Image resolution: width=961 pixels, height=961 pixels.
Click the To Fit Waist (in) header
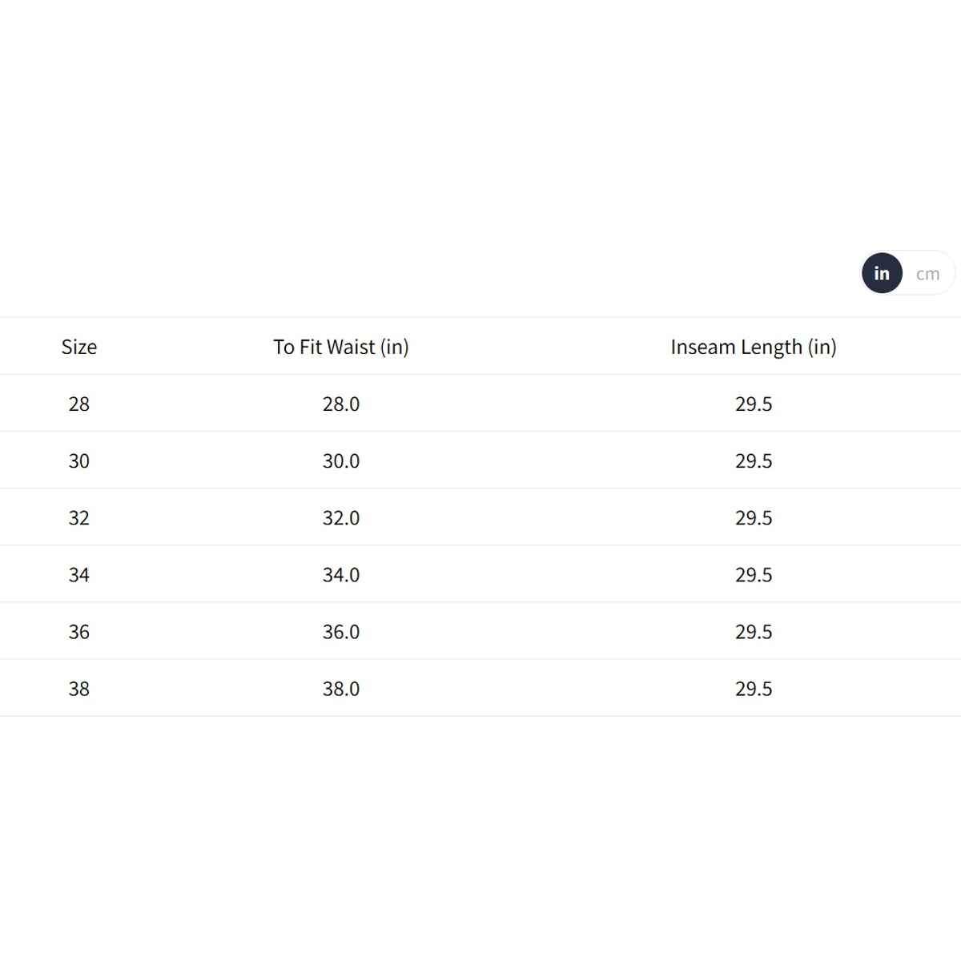coord(340,347)
